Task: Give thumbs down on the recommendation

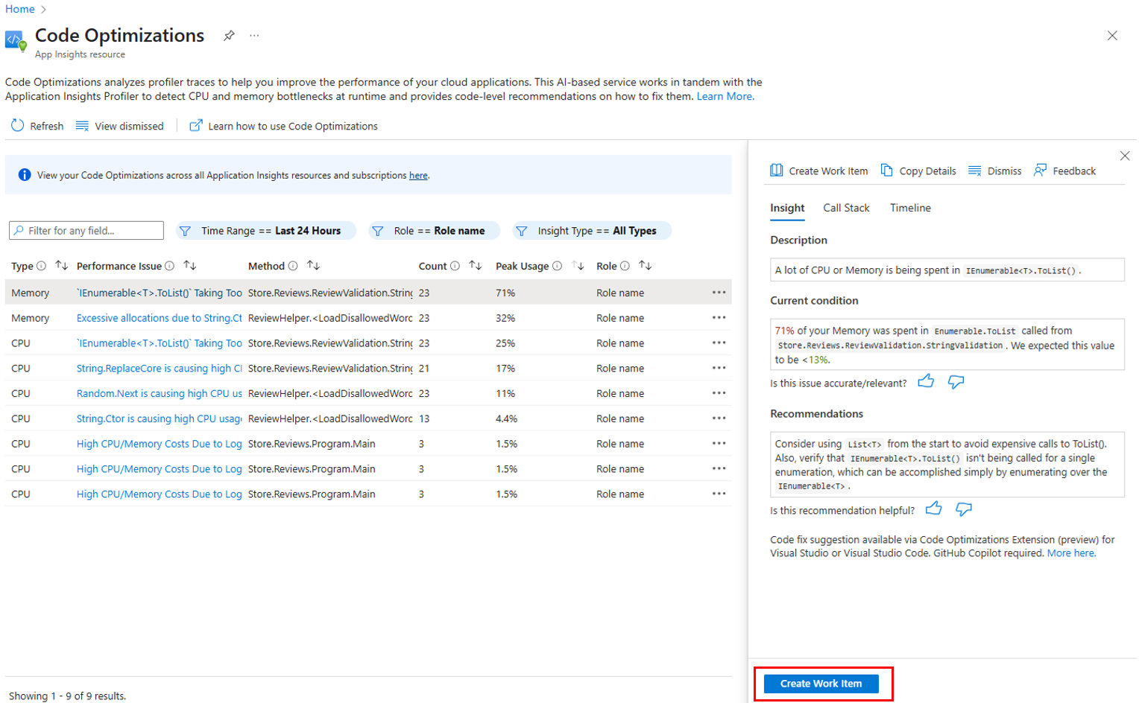Action: (963, 509)
